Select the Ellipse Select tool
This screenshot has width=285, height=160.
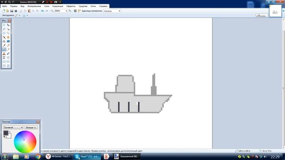pyautogui.click(x=4, y=33)
